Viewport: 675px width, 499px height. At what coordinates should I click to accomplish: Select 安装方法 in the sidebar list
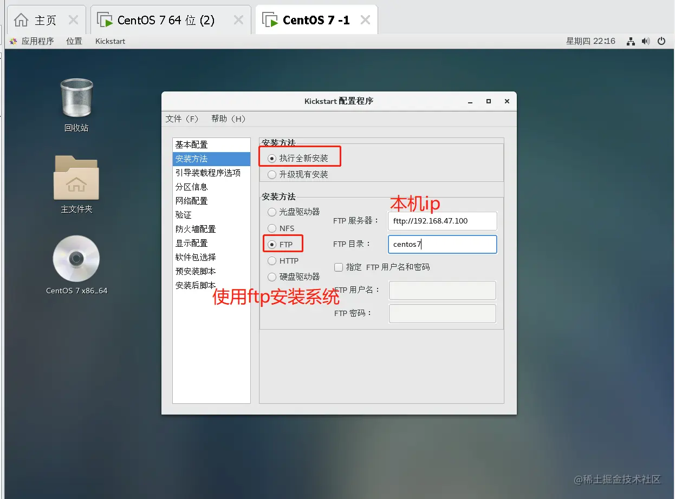pyautogui.click(x=211, y=159)
